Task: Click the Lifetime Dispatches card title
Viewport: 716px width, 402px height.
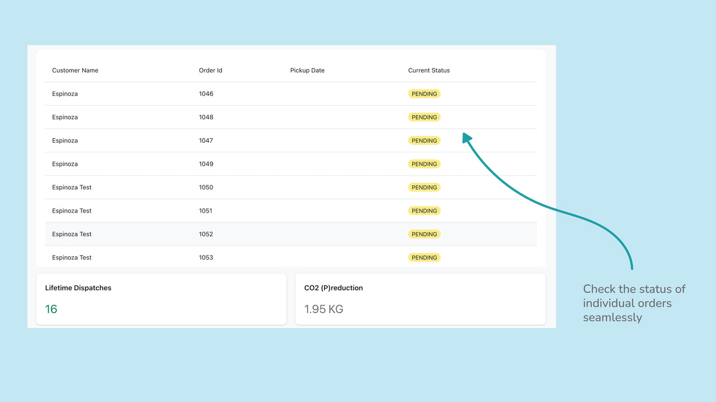Action: click(x=78, y=288)
